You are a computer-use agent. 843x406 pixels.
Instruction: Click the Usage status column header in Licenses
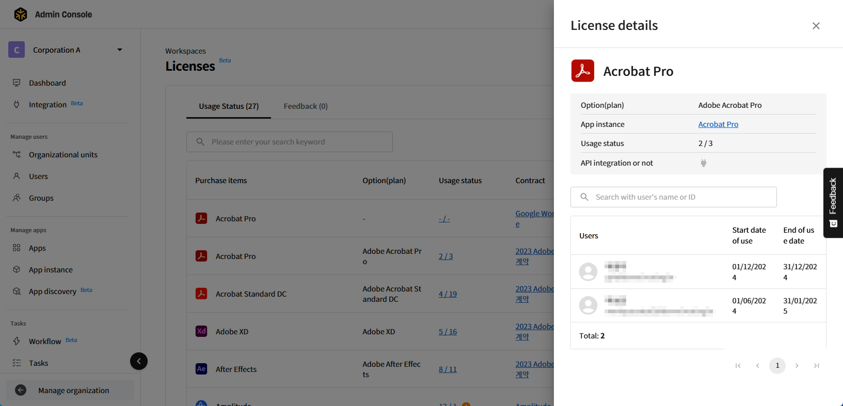pos(460,181)
